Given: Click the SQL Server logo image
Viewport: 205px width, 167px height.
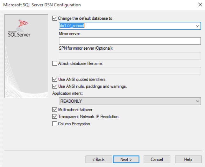Looking at the screenshot, I should coord(19,28).
